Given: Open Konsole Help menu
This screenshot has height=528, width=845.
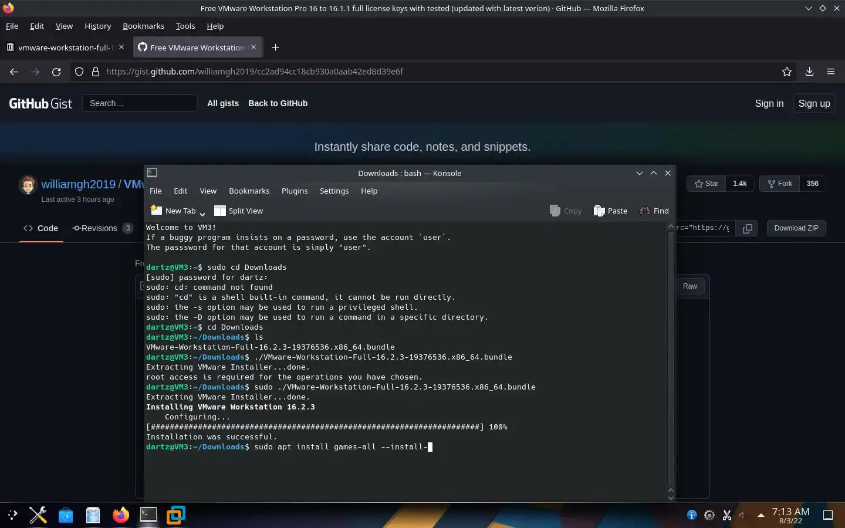Looking at the screenshot, I should point(369,191).
